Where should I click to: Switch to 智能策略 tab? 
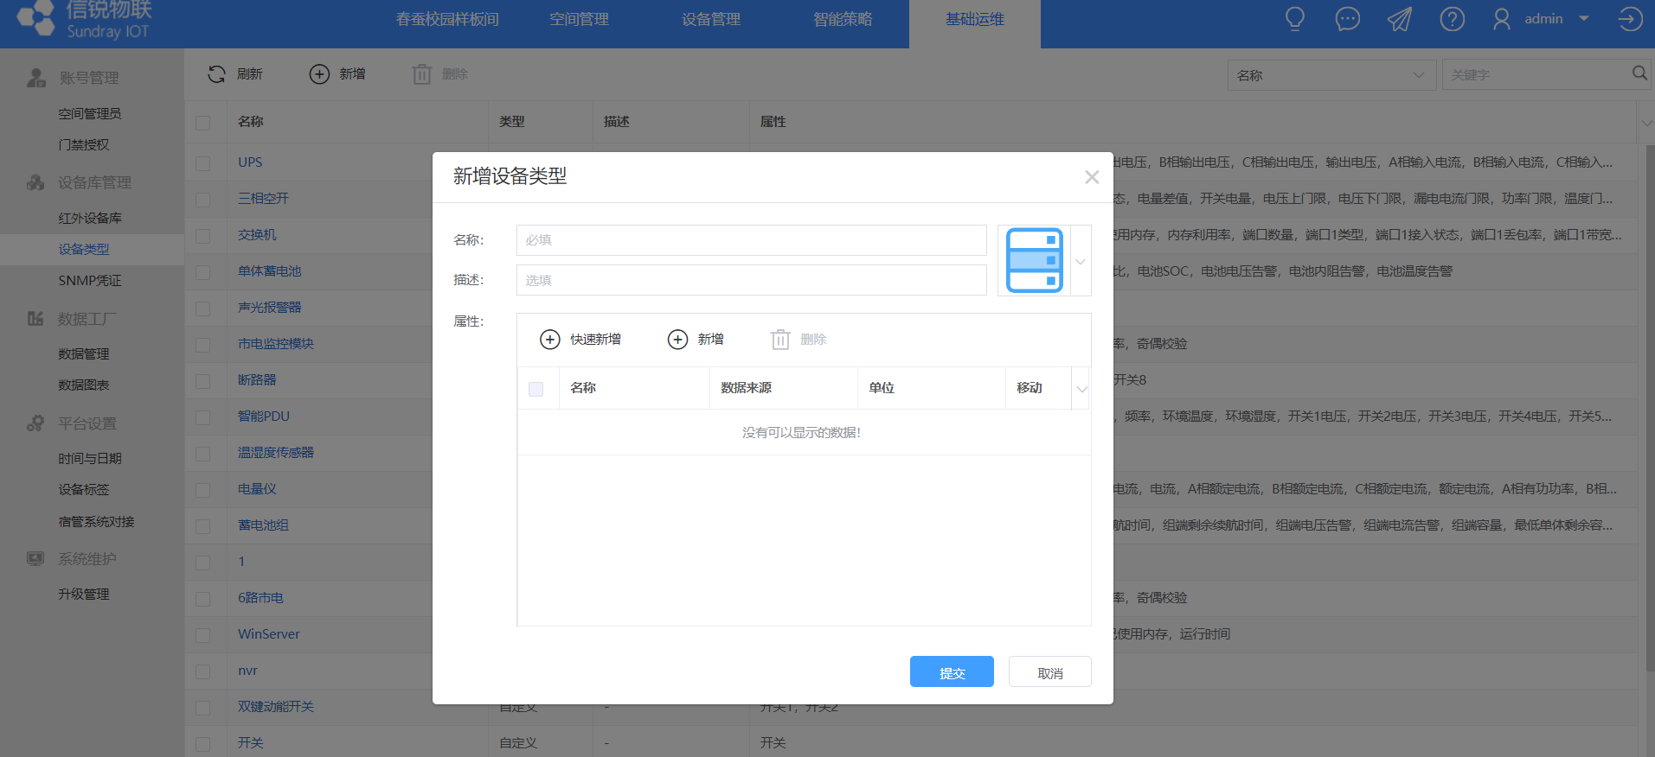[x=843, y=19]
